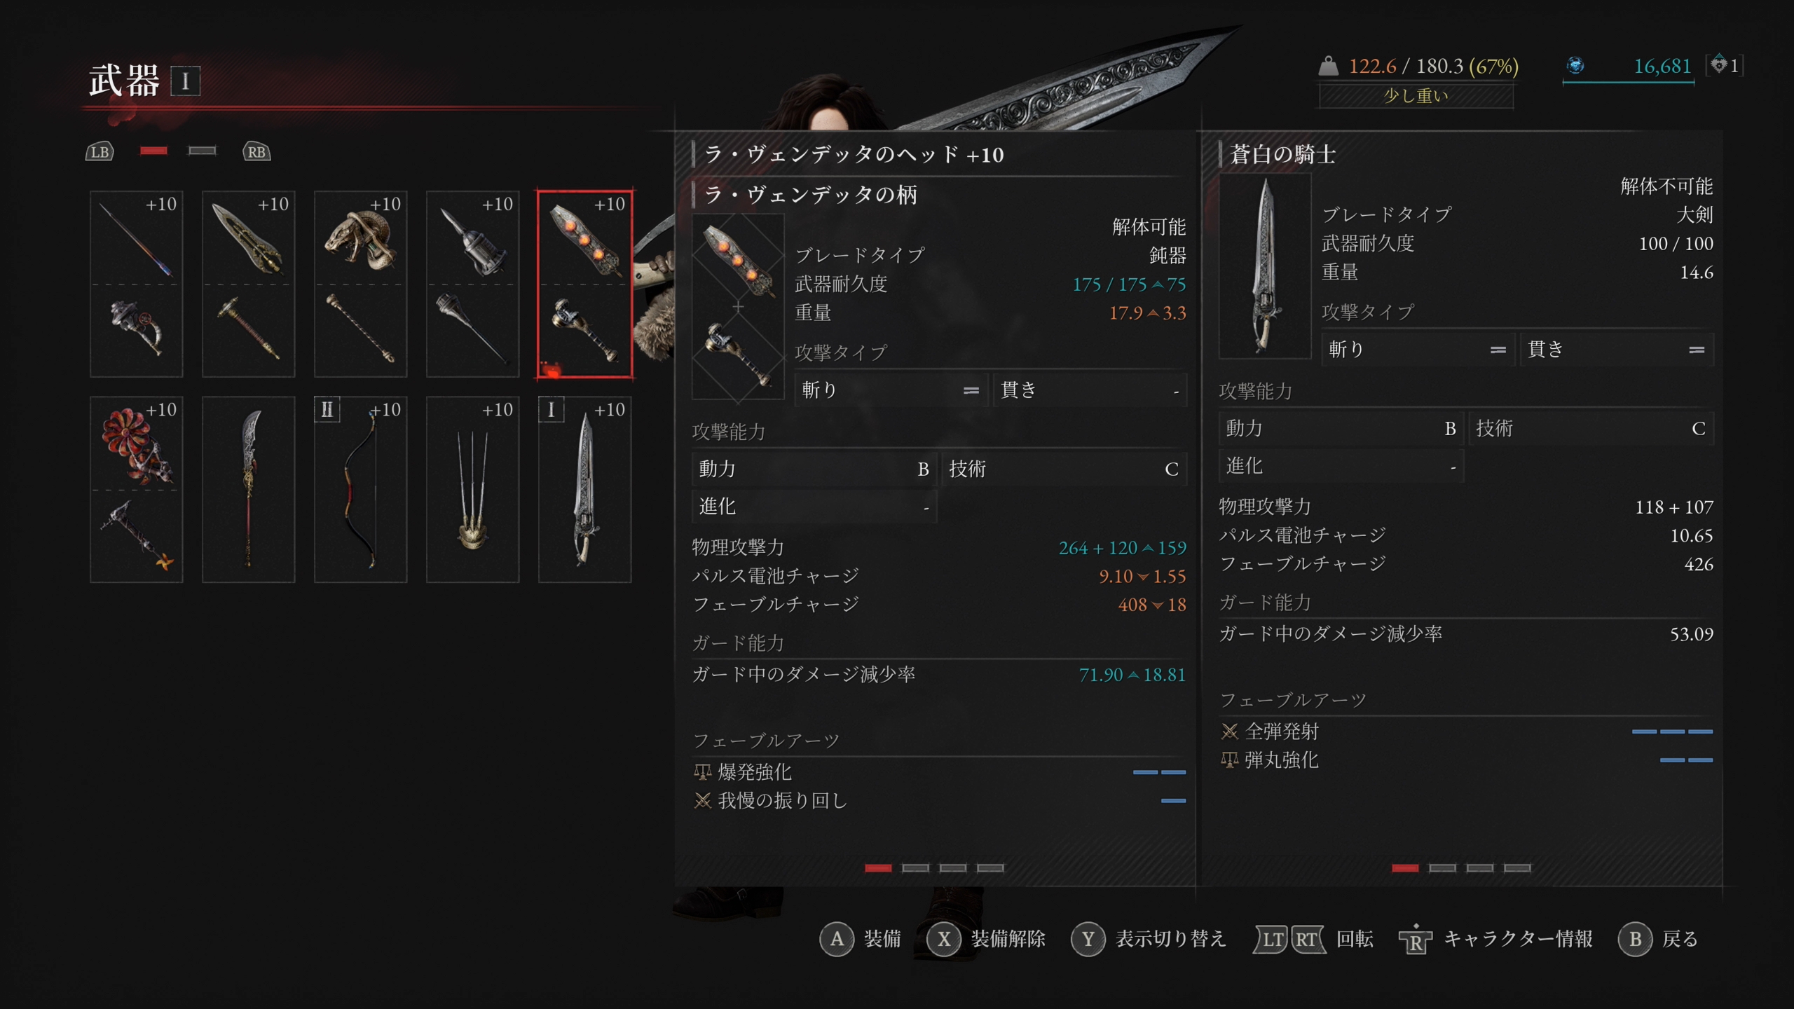Go back with the B 戻る prompt
The height and width of the screenshot is (1009, 1794).
pyautogui.click(x=1658, y=939)
